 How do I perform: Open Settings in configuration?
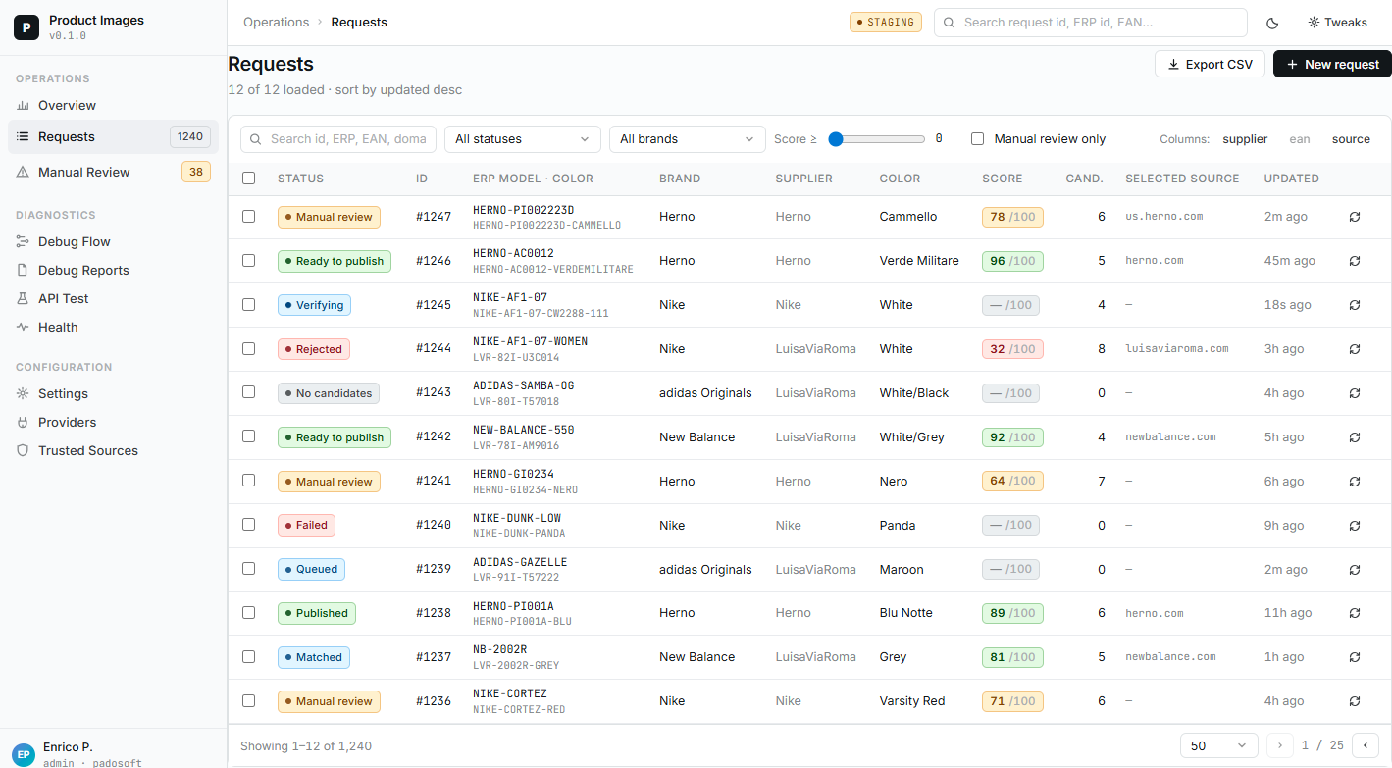(113, 393)
